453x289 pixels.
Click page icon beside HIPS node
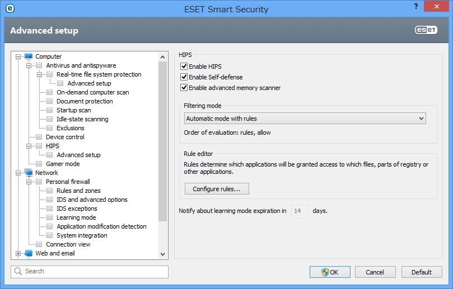39,146
